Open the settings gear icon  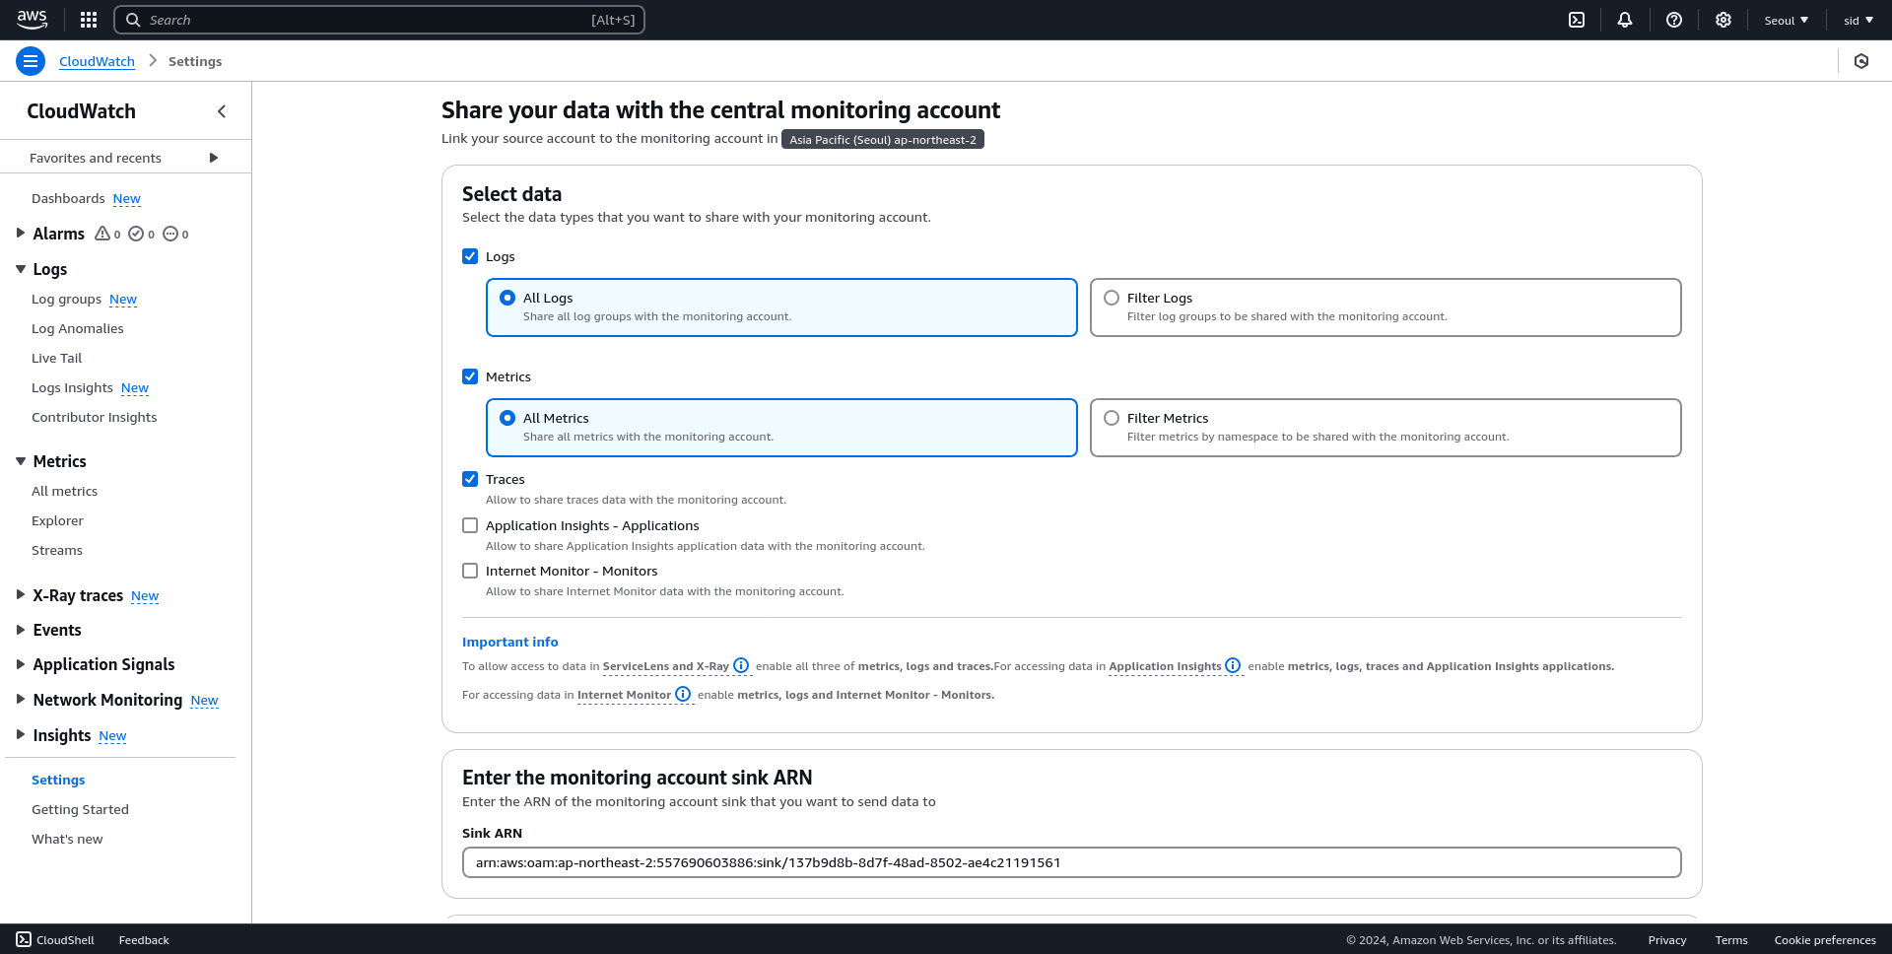(1723, 20)
